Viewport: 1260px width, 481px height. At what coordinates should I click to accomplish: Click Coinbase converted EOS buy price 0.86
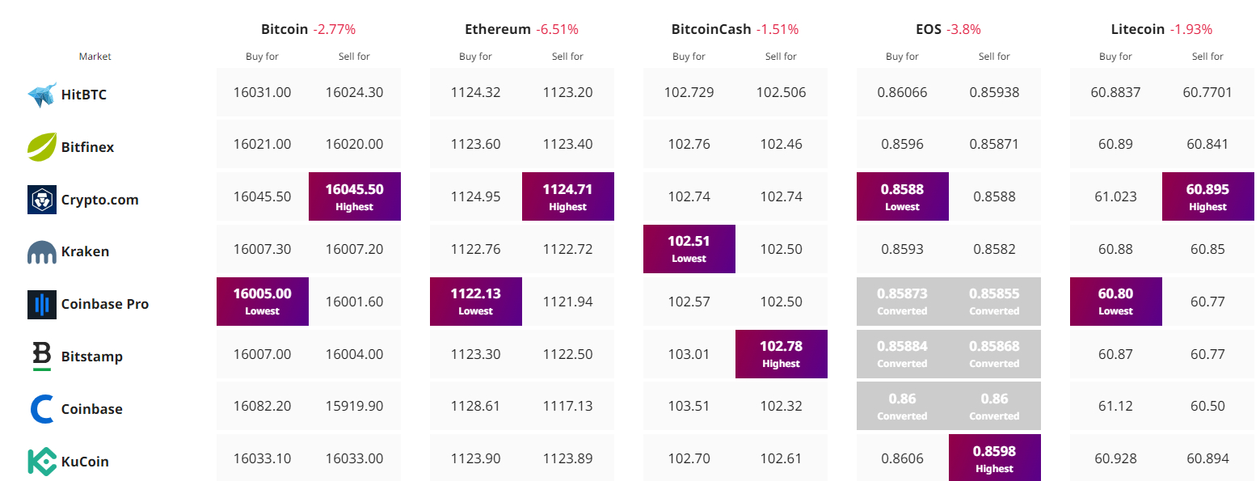pos(903,406)
